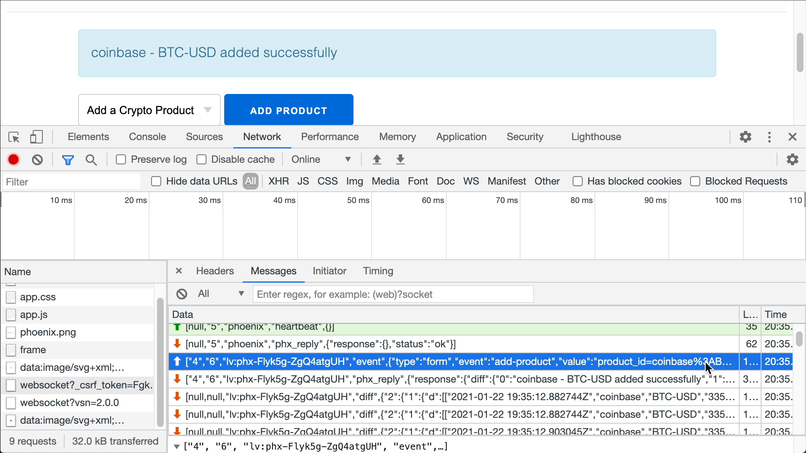Viewport: 806px width, 453px height.
Task: Check Has blocked cookies
Action: pos(578,181)
